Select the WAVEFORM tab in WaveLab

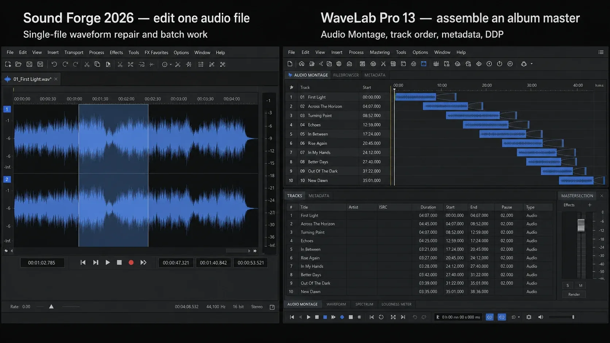pyautogui.click(x=336, y=304)
